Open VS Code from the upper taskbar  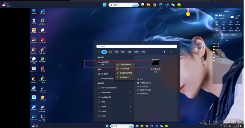click(167, 5)
